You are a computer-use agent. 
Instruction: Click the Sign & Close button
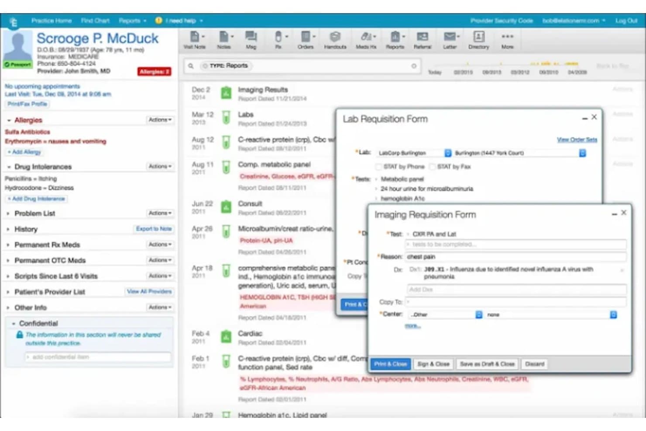[433, 364]
